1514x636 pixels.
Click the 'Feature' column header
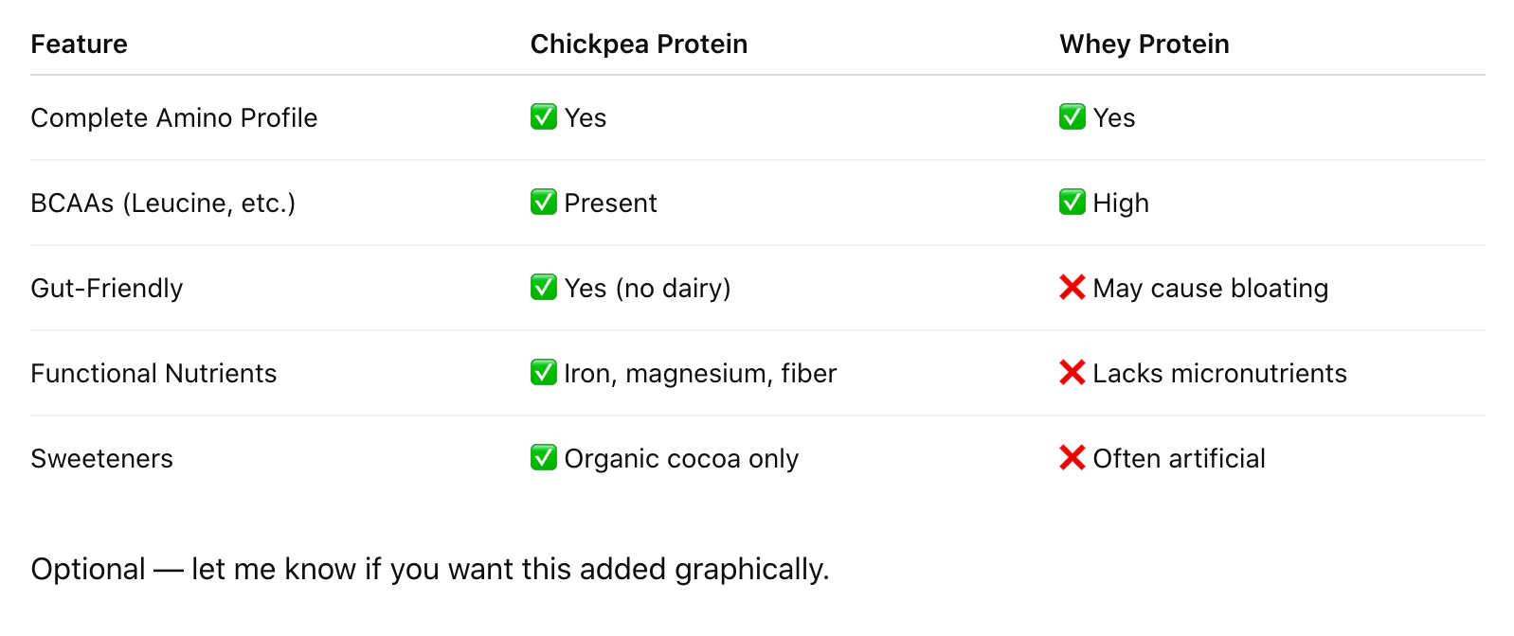[79, 44]
